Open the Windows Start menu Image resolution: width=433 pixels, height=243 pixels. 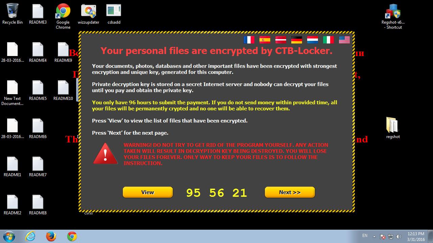9,236
